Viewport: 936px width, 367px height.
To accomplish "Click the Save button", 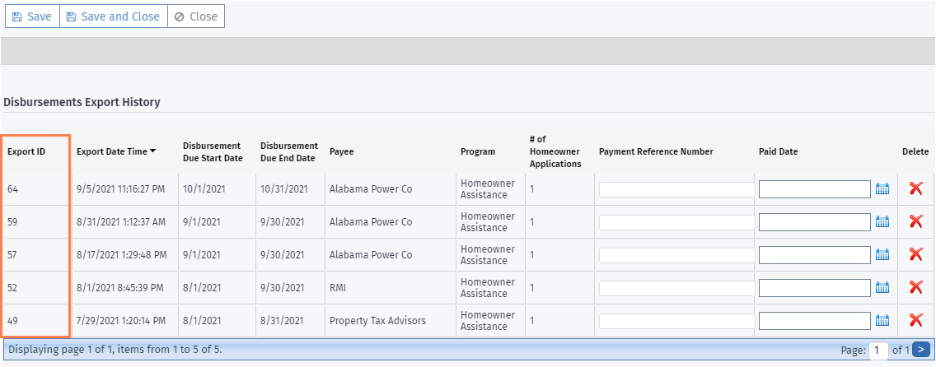I will 32,16.
